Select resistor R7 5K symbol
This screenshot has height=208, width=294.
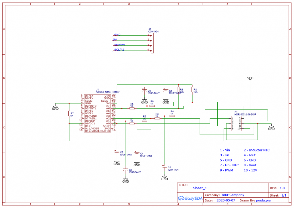click(69, 114)
